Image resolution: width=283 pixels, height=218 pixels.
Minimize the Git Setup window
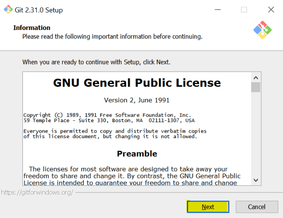tap(218, 10)
